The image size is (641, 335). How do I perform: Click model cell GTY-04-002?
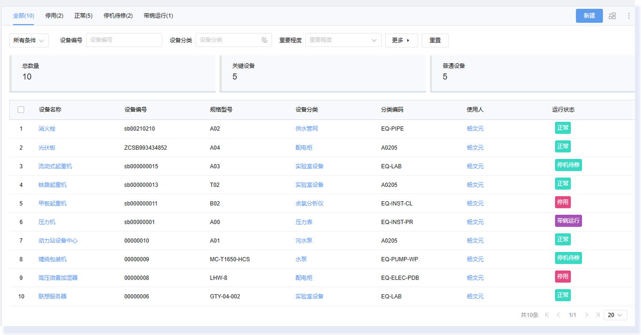click(225, 297)
